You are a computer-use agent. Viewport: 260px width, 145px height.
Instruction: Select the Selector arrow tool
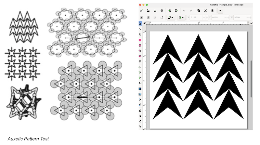point(140,23)
